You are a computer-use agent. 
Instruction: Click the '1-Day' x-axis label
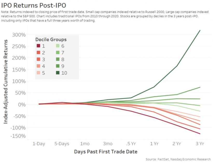click(39, 143)
